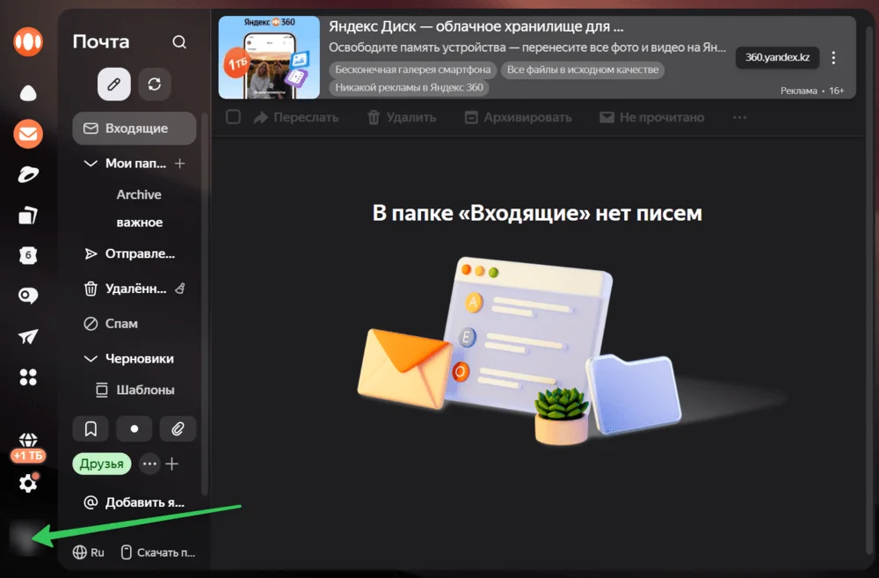879x578 pixels.
Task: Open the Archive folder
Action: click(x=139, y=194)
